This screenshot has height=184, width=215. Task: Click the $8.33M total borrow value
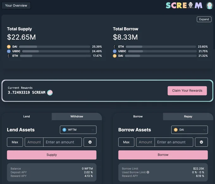point(125,37)
